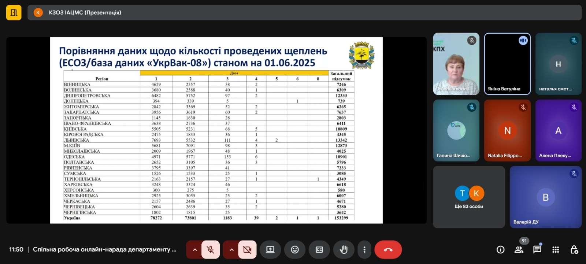Leave the call with red hang-up button
The width and height of the screenshot is (586, 264).
(388, 250)
